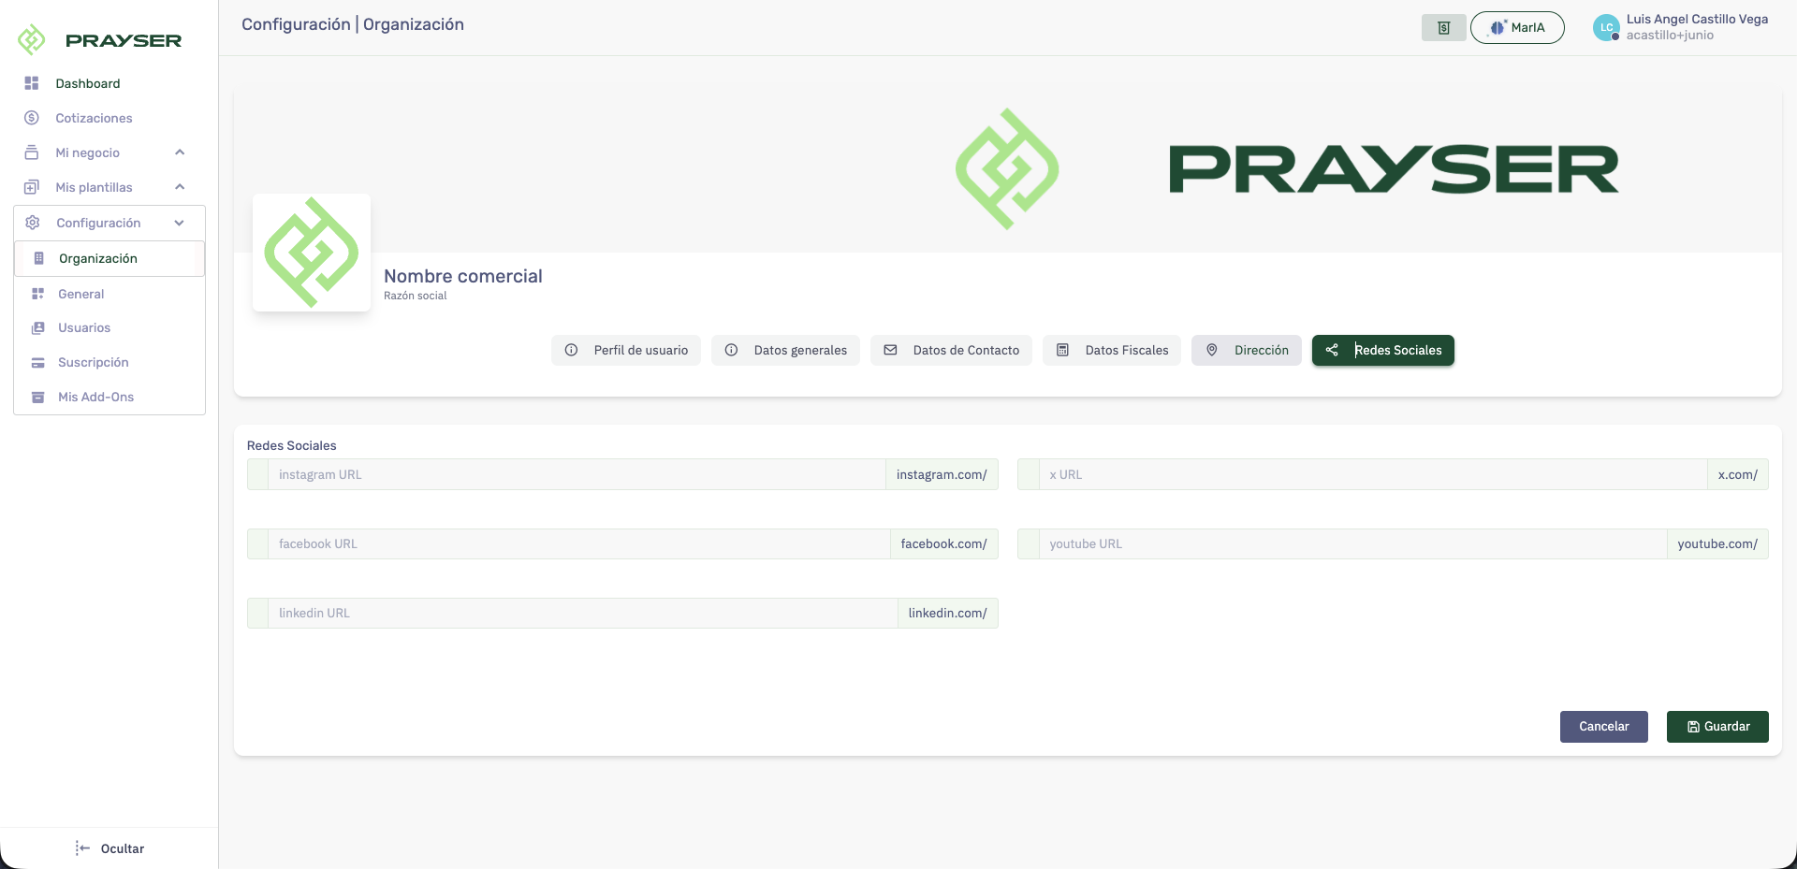Click the "x.com/" suffix label
1797x869 pixels.
[1738, 475]
